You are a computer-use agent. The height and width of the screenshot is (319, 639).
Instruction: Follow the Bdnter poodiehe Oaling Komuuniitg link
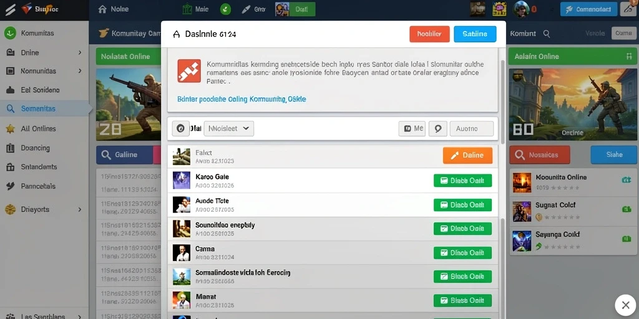(x=241, y=99)
